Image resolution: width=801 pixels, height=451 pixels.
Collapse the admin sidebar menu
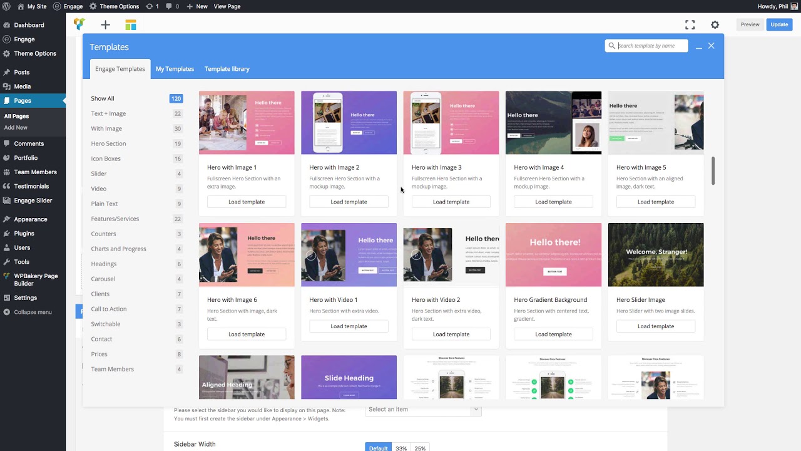click(33, 312)
